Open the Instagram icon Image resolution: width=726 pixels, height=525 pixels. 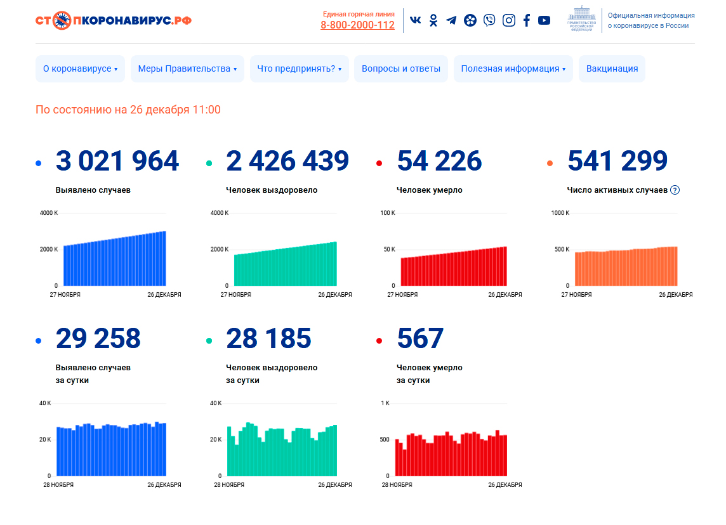click(x=508, y=20)
